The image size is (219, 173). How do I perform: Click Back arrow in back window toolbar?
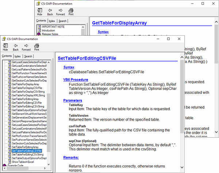[x=50, y=10]
